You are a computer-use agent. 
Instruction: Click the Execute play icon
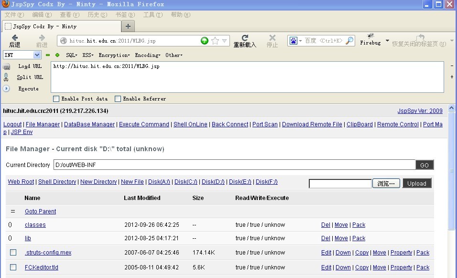tap(6, 89)
